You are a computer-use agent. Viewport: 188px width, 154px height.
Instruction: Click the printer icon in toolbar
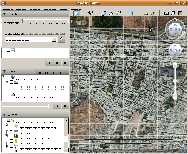point(173,14)
